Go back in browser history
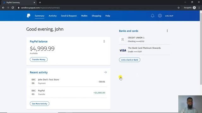Image resolution: width=202 pixels, height=113 pixels. coord(3,8)
